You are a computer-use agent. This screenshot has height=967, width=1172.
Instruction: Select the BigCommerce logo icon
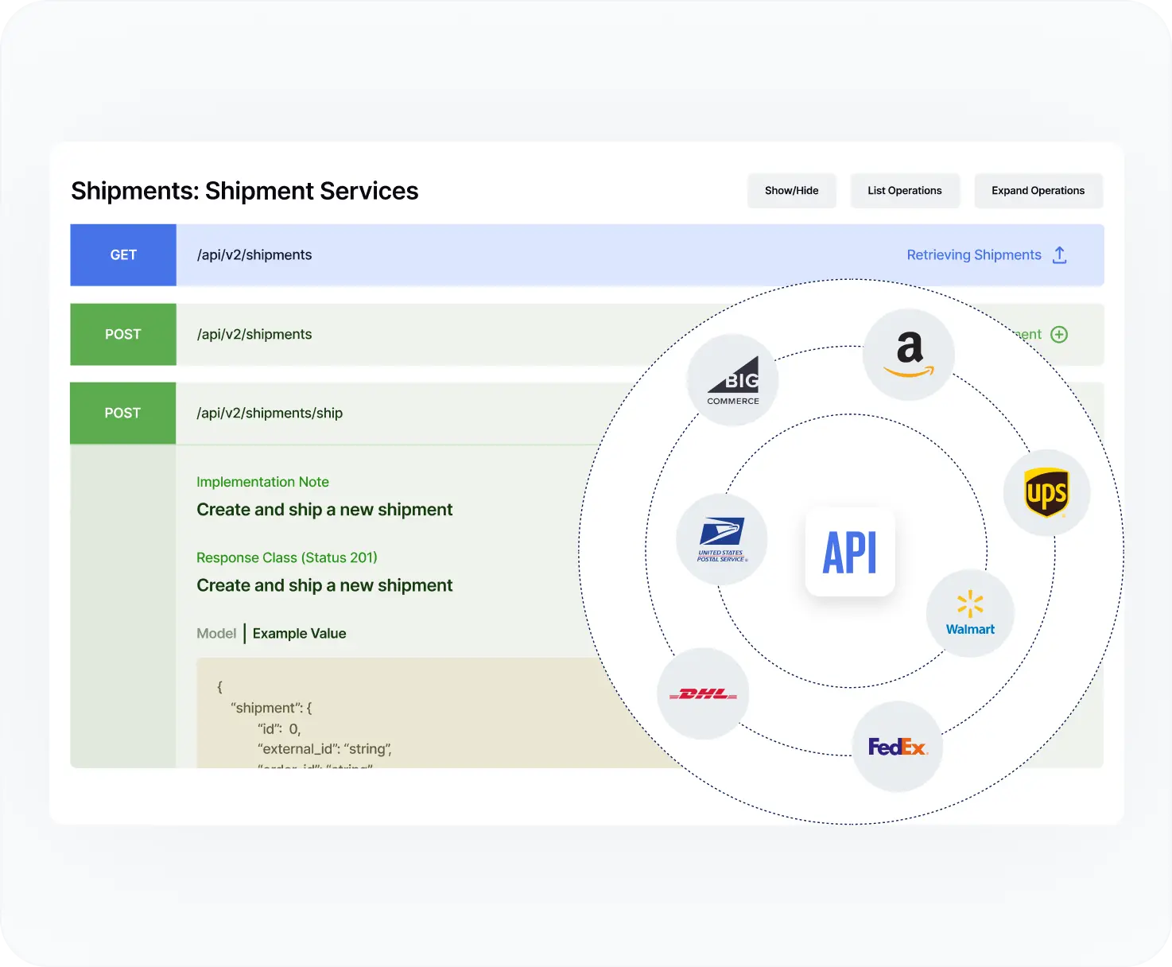(732, 380)
